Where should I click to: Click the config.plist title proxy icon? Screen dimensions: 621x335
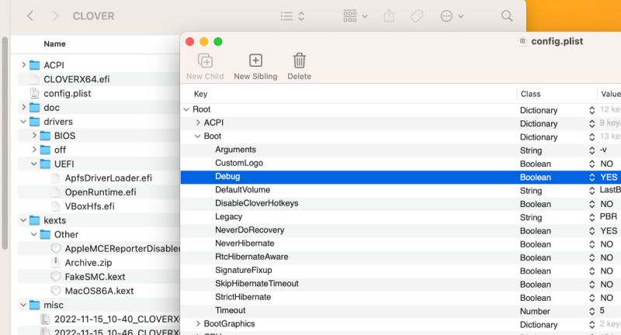pyautogui.click(x=522, y=41)
